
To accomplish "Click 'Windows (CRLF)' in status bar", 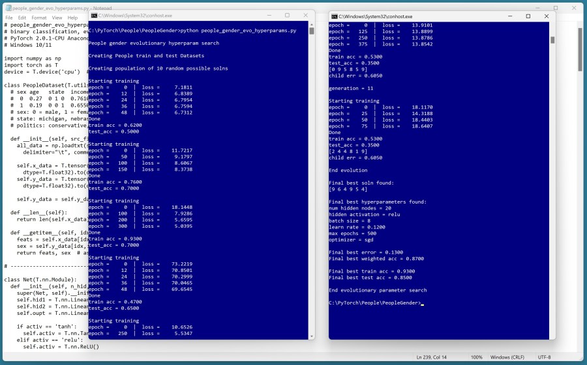I will tap(507, 357).
